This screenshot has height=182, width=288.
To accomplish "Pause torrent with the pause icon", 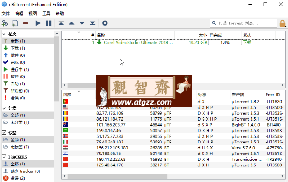I will click(x=48, y=23).
